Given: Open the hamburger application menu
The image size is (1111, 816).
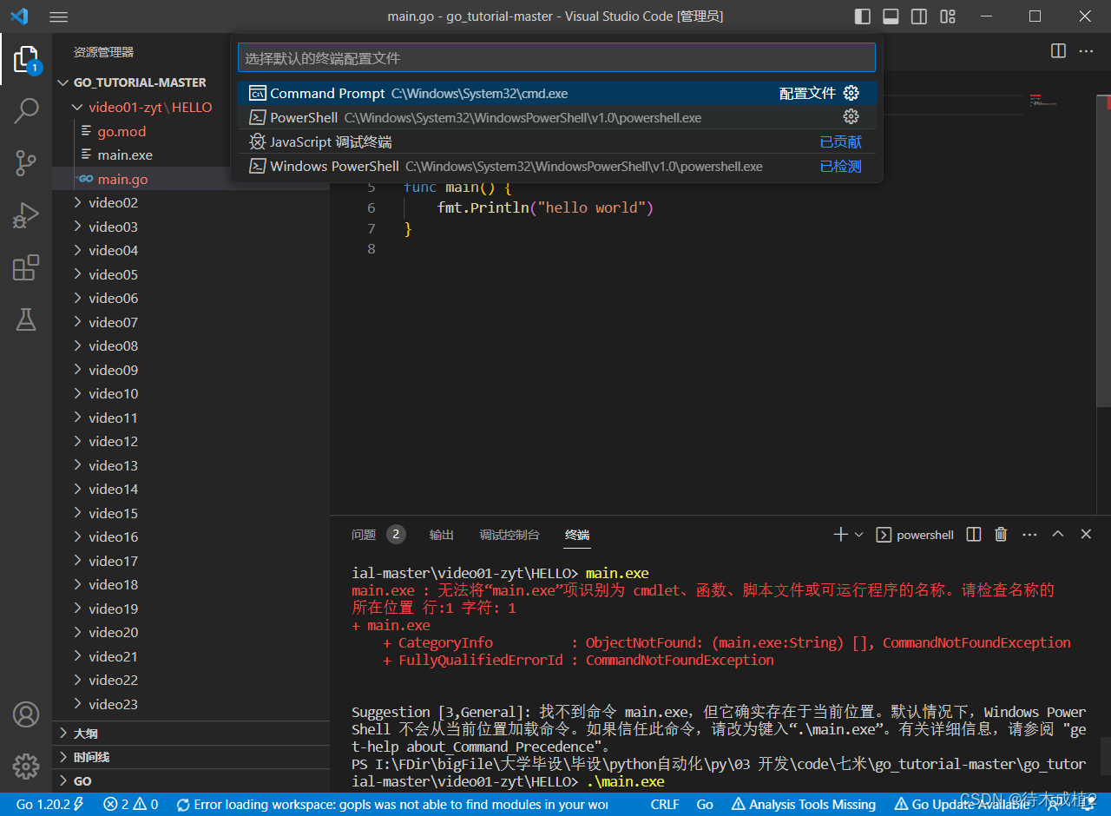Looking at the screenshot, I should coord(58,16).
